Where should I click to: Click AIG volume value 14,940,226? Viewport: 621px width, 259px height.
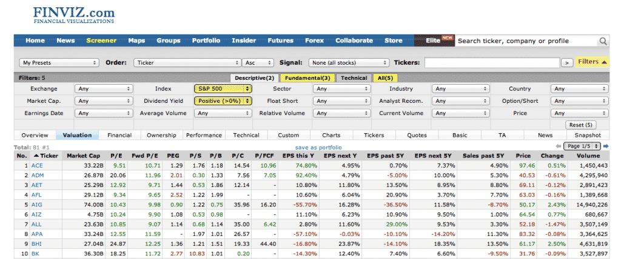pyautogui.click(x=591, y=205)
